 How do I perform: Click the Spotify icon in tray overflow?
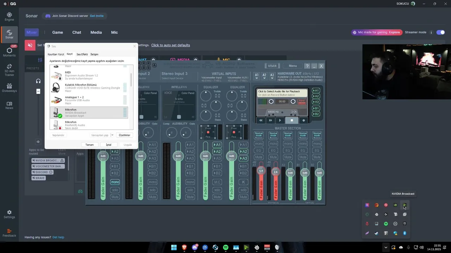pyautogui.click(x=386, y=223)
